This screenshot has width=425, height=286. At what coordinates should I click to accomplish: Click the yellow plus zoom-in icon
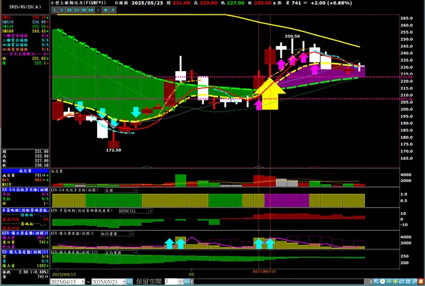click(395, 281)
